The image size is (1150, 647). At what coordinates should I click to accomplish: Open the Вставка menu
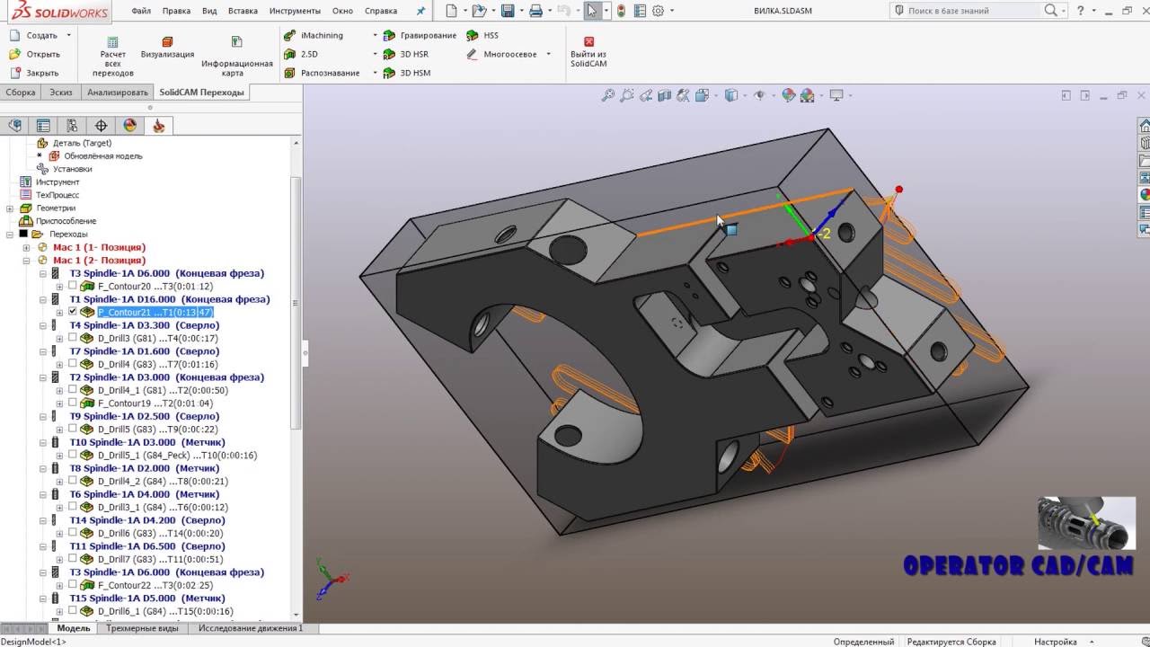pos(243,11)
